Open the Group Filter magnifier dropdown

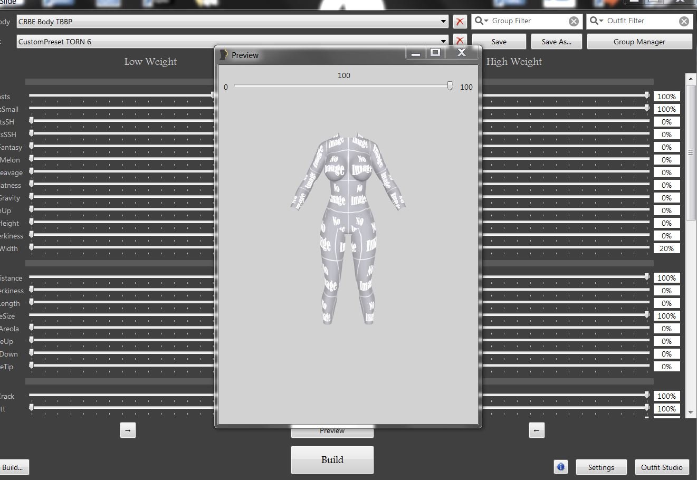[x=481, y=21]
